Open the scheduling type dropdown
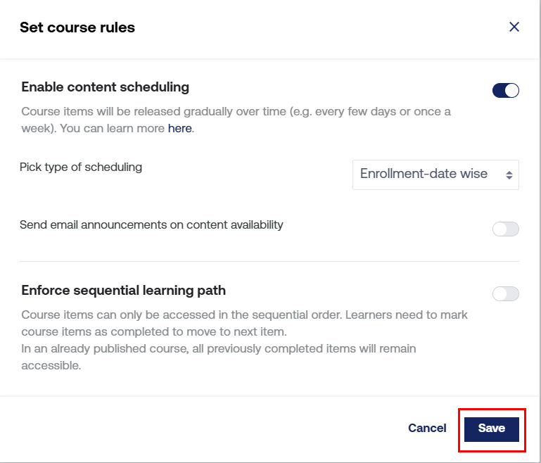This screenshot has width=541, height=463. pyautogui.click(x=435, y=175)
